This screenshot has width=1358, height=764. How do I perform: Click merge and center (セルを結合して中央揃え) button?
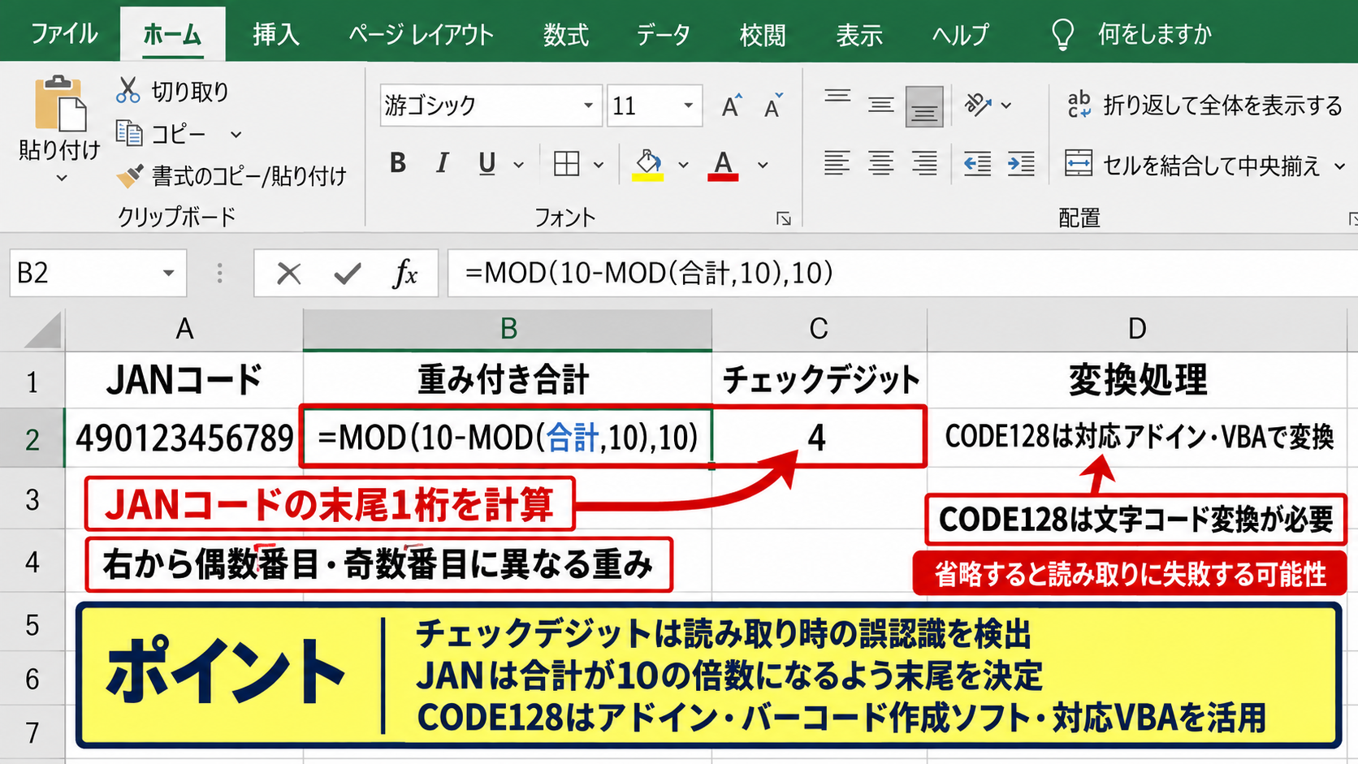click(x=1194, y=165)
